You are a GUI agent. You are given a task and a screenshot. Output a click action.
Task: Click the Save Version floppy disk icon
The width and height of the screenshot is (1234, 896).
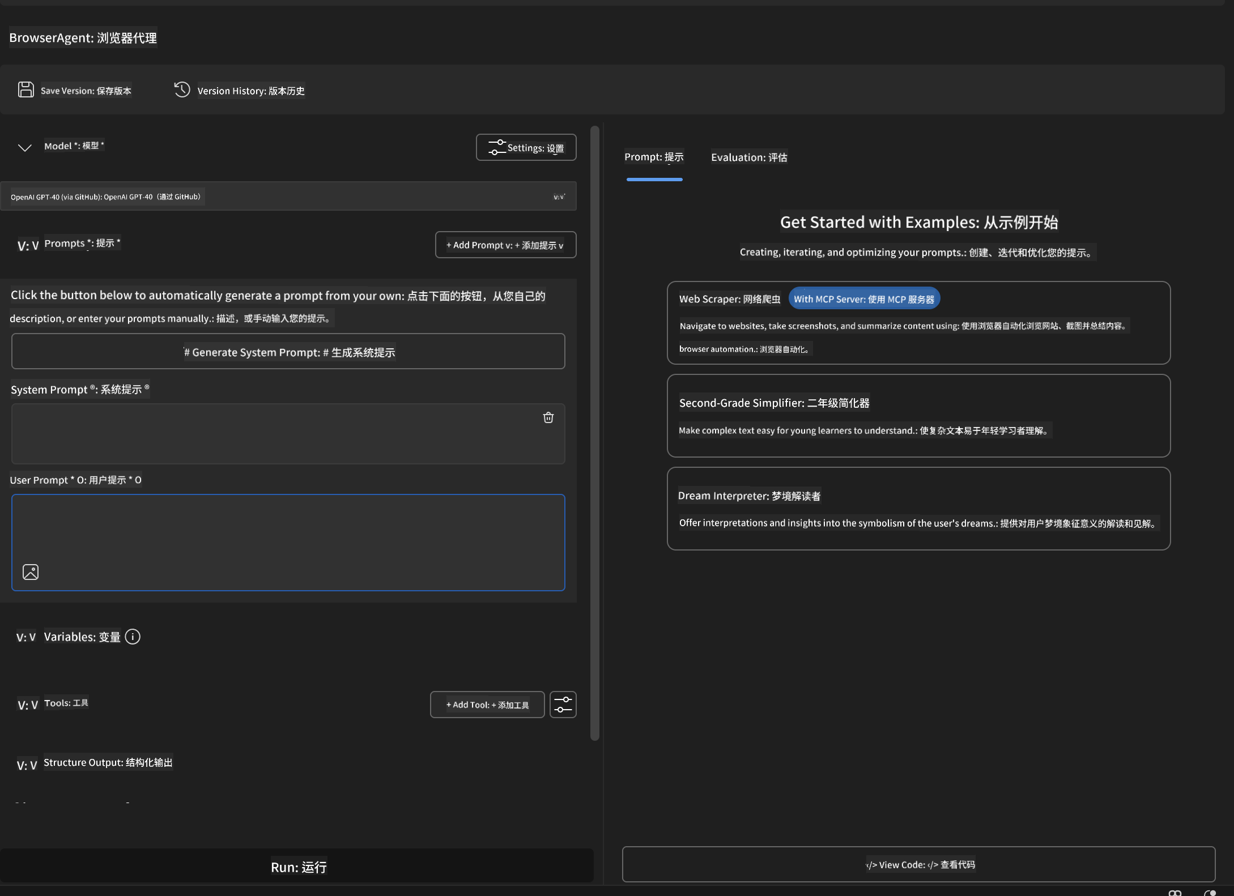(26, 89)
